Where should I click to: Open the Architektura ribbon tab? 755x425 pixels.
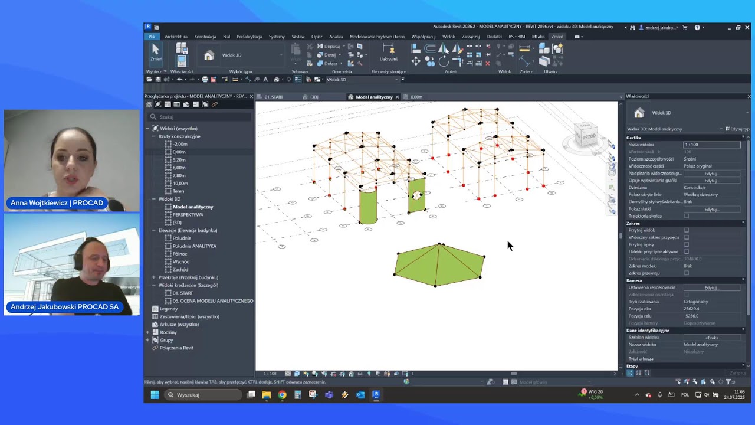click(x=176, y=37)
